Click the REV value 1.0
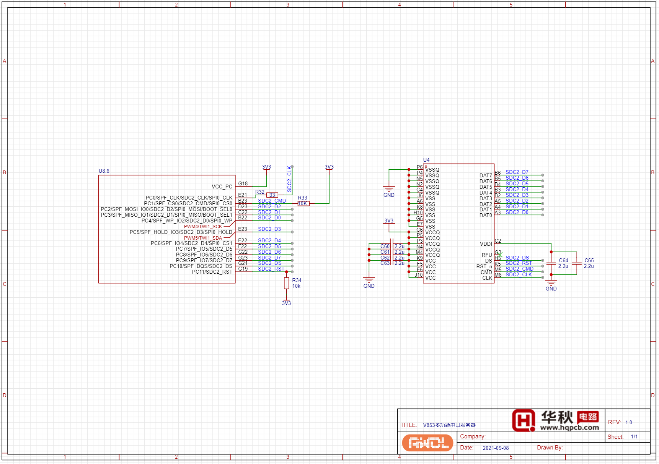This screenshot has width=659, height=464. (x=629, y=422)
